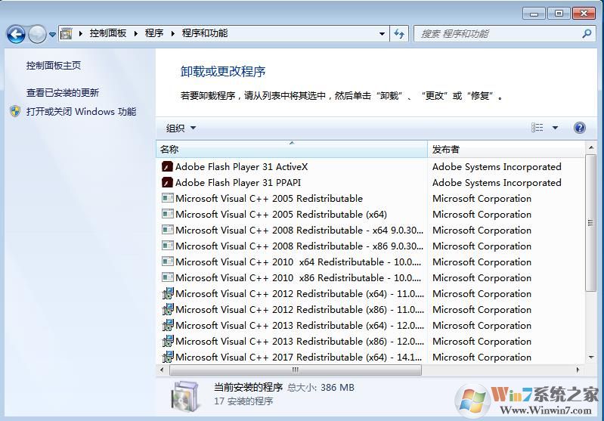Open 打开或关闭 Windows 功能 link
604x421 pixels.
coord(81,112)
